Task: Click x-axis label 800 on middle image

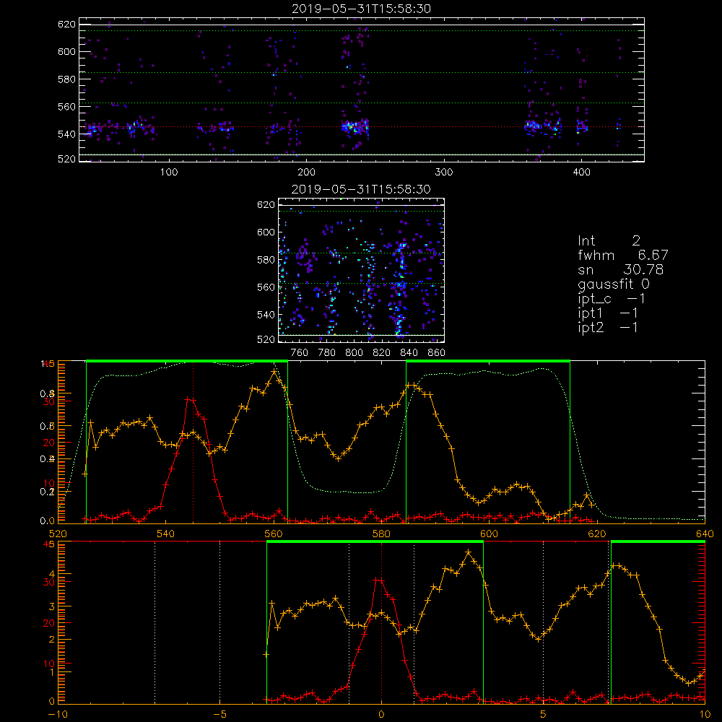Action: 354,353
